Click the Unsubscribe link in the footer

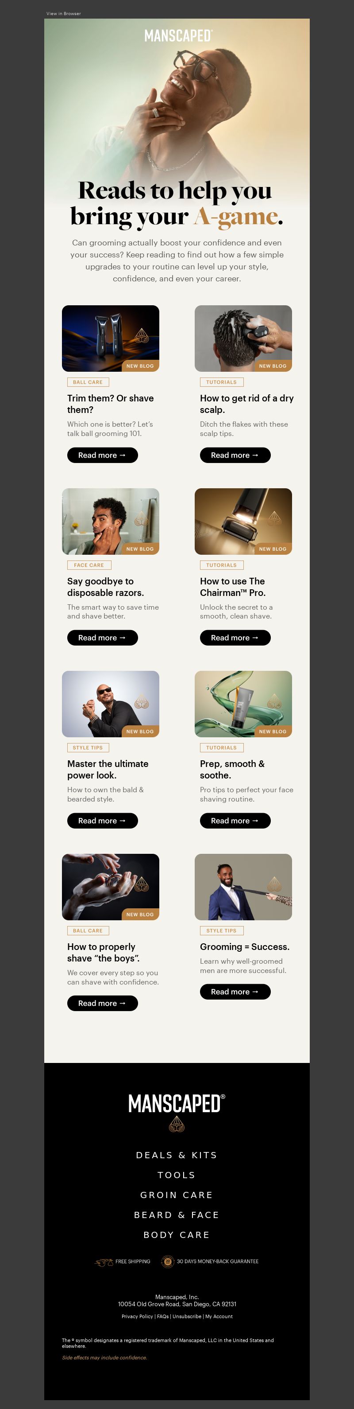coord(187,1316)
